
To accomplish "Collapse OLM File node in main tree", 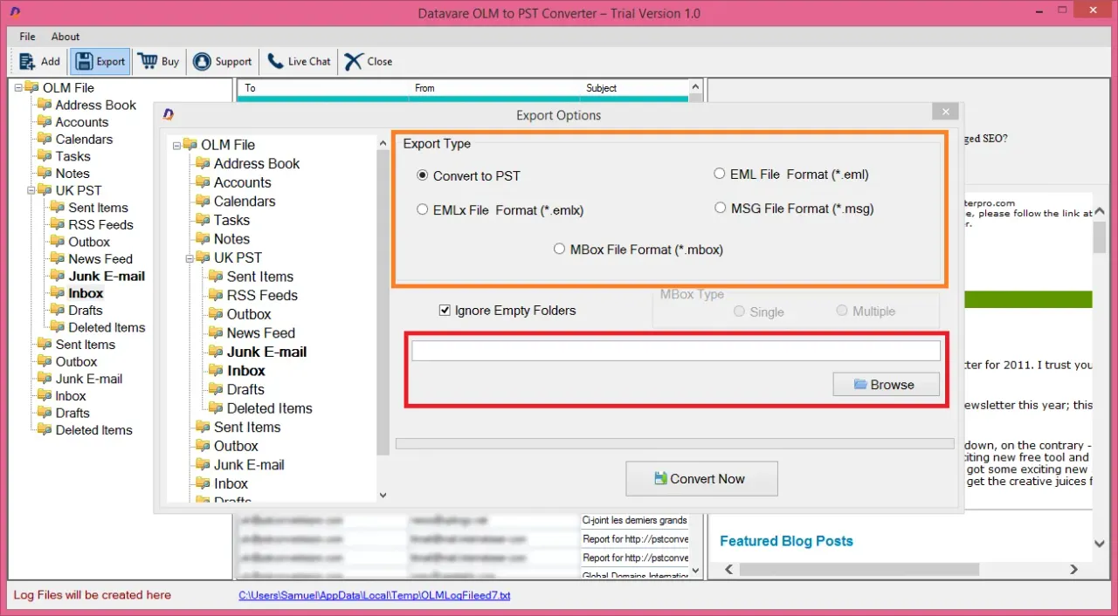I will (19, 87).
